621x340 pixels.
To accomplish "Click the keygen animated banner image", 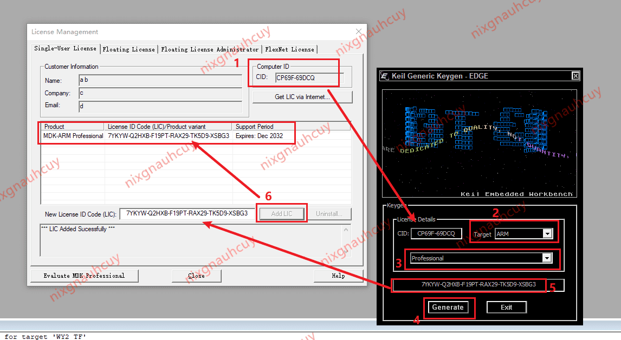I will tap(479, 143).
